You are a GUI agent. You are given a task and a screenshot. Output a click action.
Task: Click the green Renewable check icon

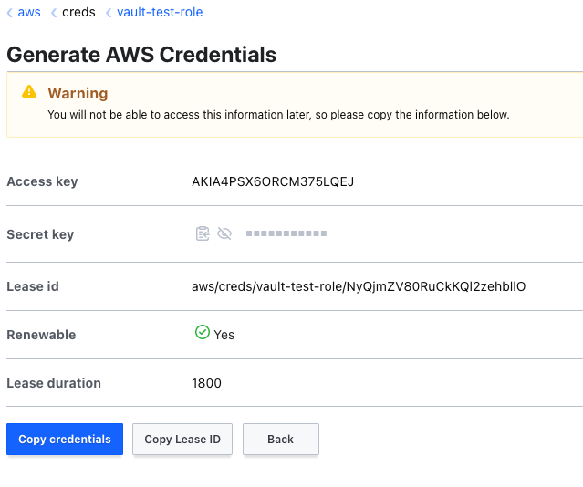[203, 334]
